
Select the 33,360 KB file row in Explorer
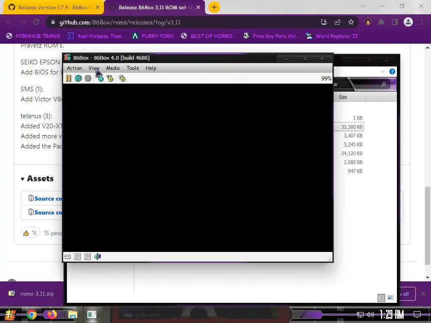349,127
